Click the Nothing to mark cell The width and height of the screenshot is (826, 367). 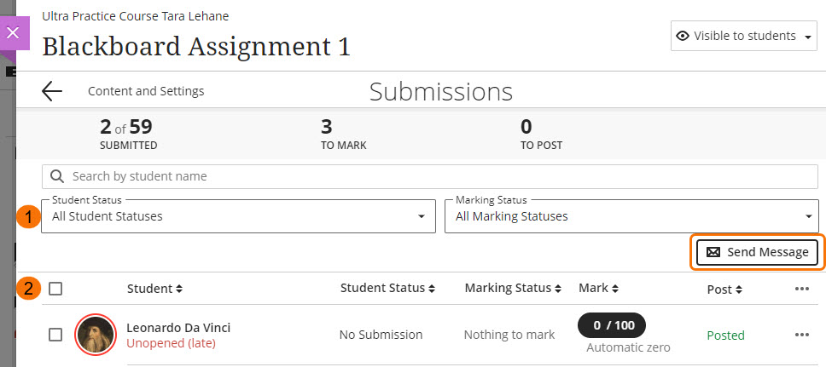pos(509,335)
